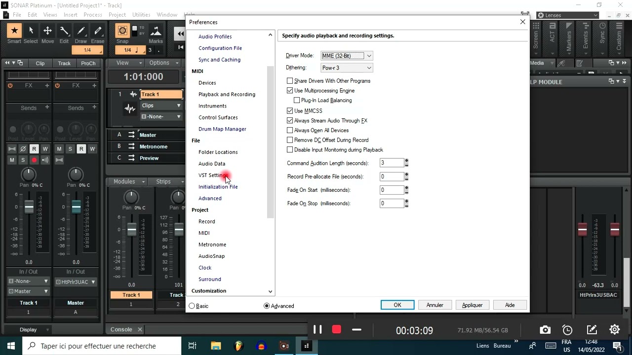Screen dimensions: 632x355
Task: Choose the Move tool
Action: [47, 31]
